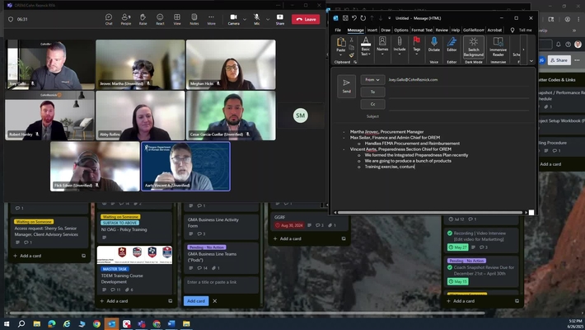
Task: Leave the Teams meeting
Action: point(306,19)
